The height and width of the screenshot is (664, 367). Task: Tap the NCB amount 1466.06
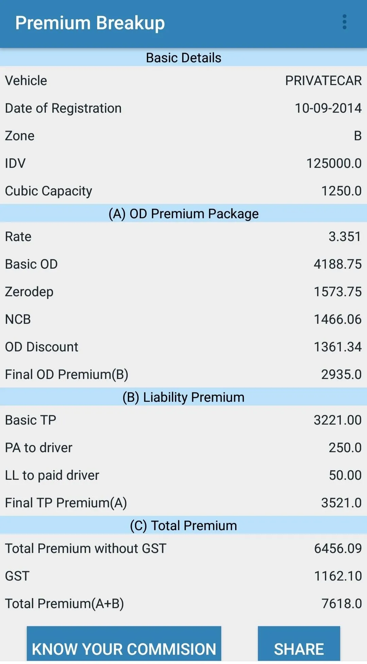337,319
